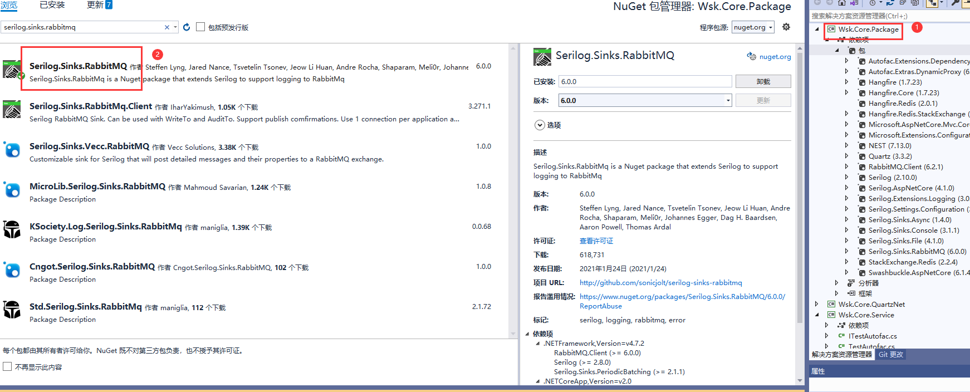Select NEST (7.13.0) tree item
This screenshot has height=392, width=970.
click(890, 145)
